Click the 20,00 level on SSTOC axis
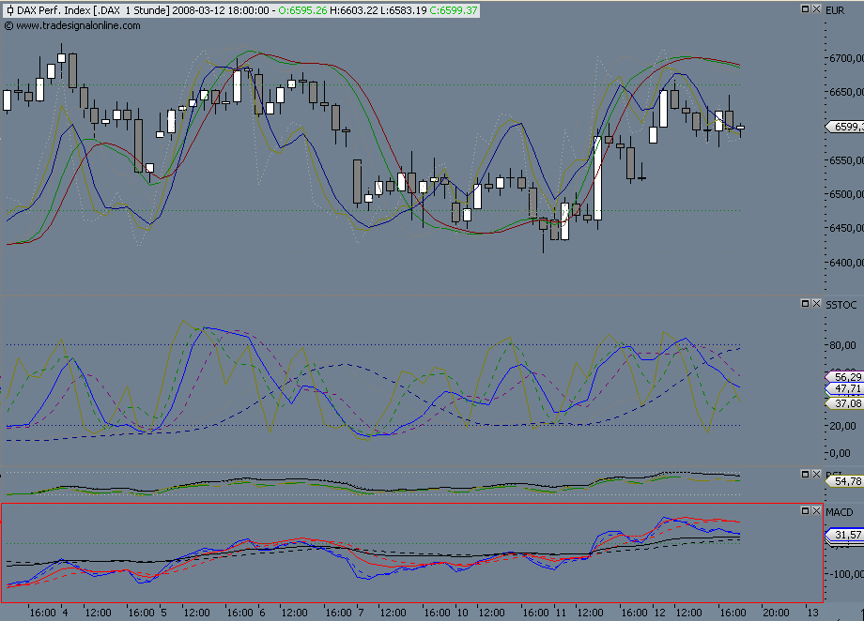Image resolution: width=864 pixels, height=621 pixels. (x=843, y=426)
